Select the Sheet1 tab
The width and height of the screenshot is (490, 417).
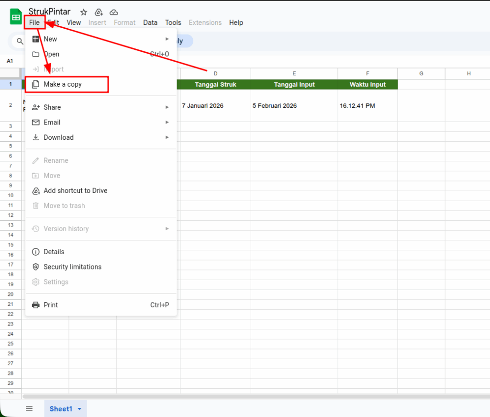pos(61,409)
